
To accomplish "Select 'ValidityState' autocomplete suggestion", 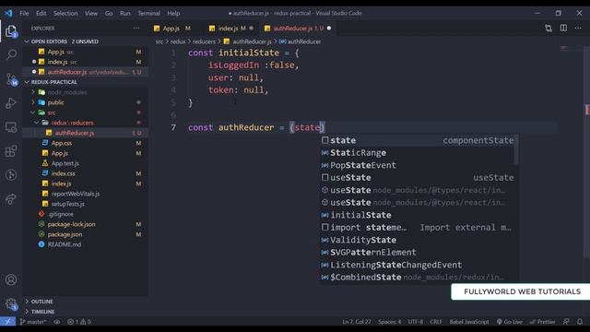I will tap(417, 240).
